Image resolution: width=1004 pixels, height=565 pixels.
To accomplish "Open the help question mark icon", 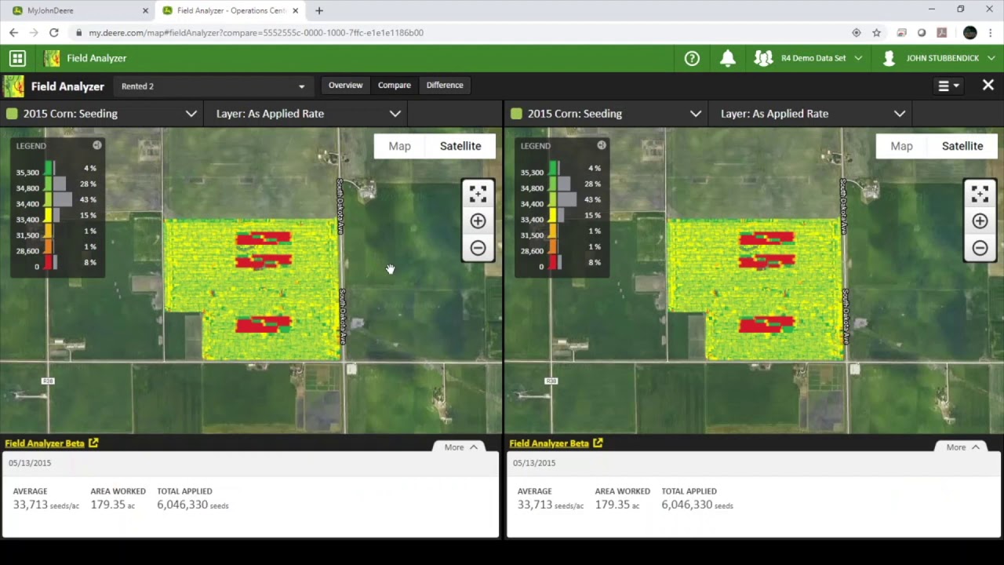I will 692,58.
